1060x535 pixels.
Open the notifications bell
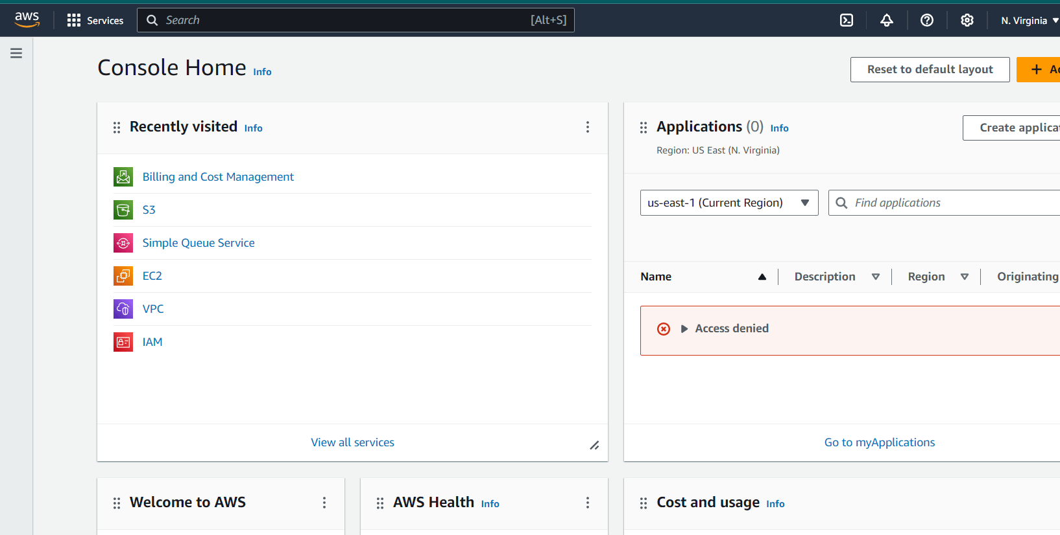[x=887, y=20]
